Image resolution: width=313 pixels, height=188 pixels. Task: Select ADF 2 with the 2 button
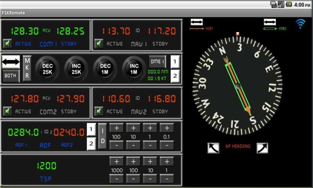click(x=91, y=144)
